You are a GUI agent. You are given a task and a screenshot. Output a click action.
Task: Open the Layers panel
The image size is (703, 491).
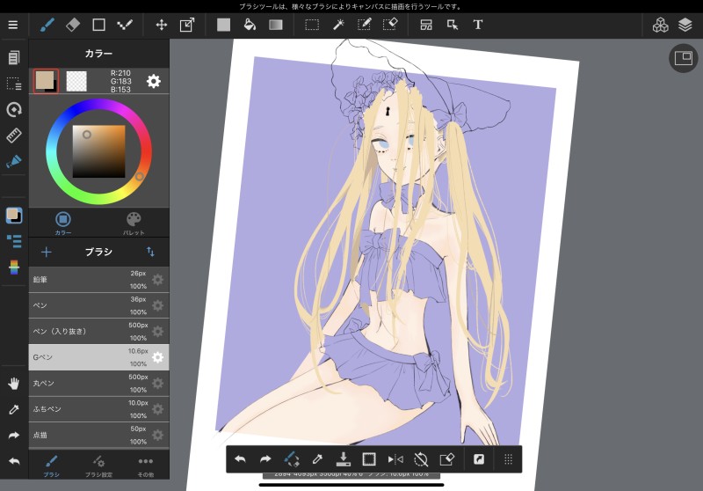click(x=685, y=26)
